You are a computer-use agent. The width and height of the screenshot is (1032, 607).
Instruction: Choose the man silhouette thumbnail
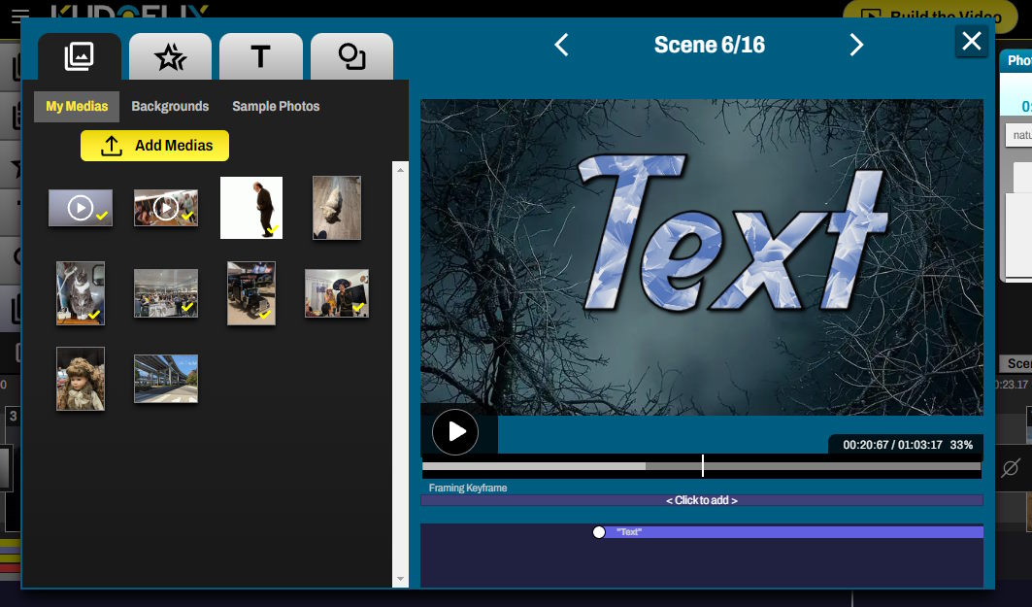pos(250,207)
